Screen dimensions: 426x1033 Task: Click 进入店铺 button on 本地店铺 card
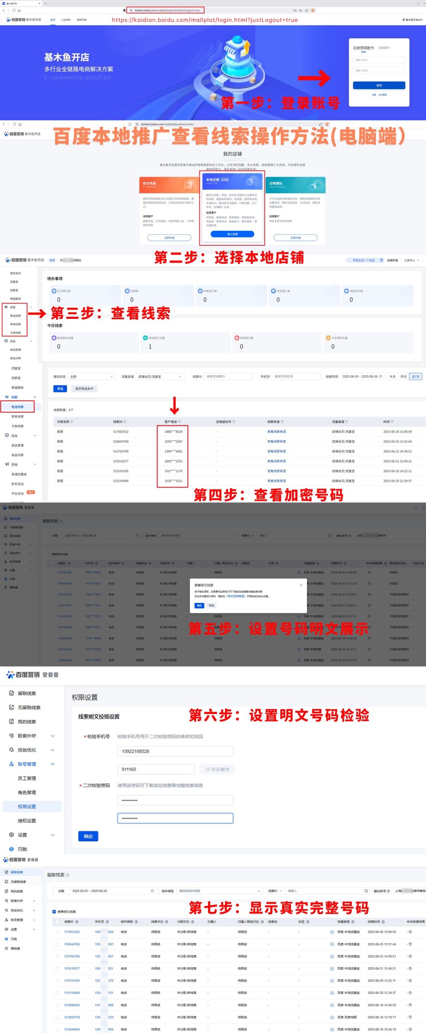pos(232,234)
